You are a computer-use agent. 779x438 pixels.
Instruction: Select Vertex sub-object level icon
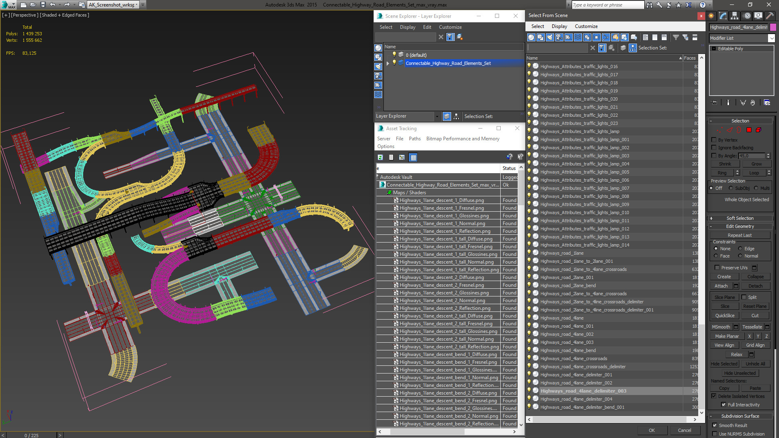click(719, 130)
